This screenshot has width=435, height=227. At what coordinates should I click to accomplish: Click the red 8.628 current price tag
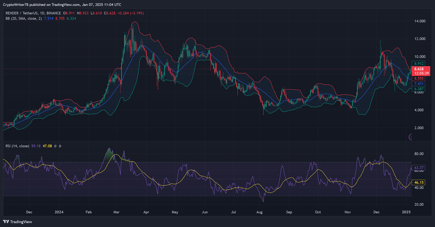[x=419, y=69]
